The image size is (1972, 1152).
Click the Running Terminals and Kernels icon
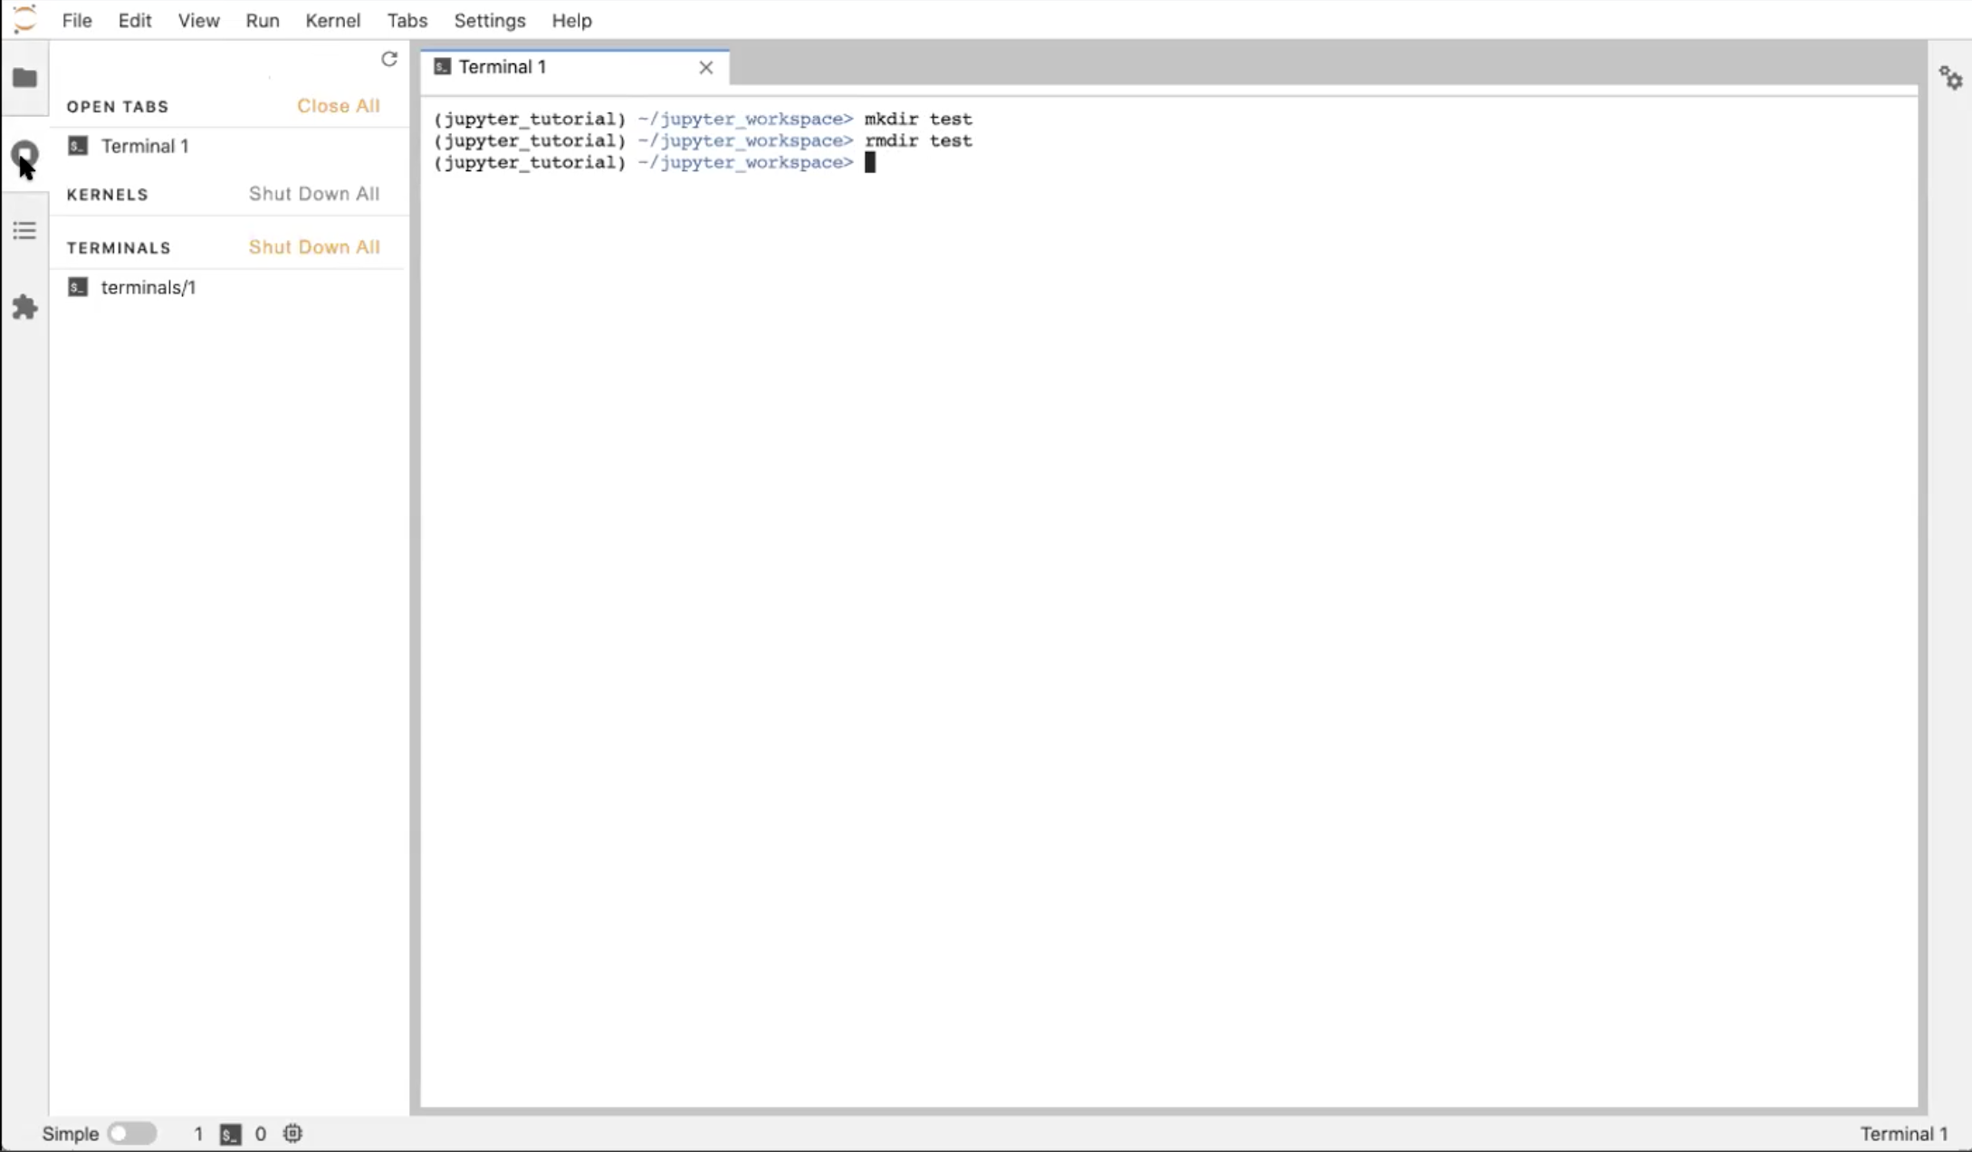pyautogui.click(x=24, y=153)
